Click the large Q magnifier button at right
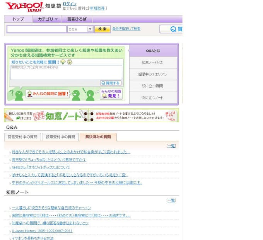The height and width of the screenshot is (240, 263). (x=171, y=29)
